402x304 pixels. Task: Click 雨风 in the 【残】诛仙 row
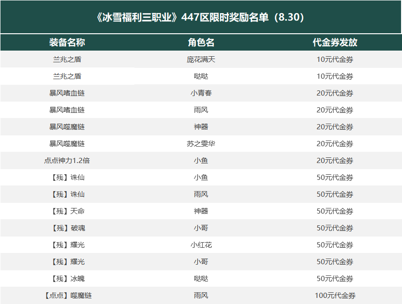pyautogui.click(x=201, y=194)
